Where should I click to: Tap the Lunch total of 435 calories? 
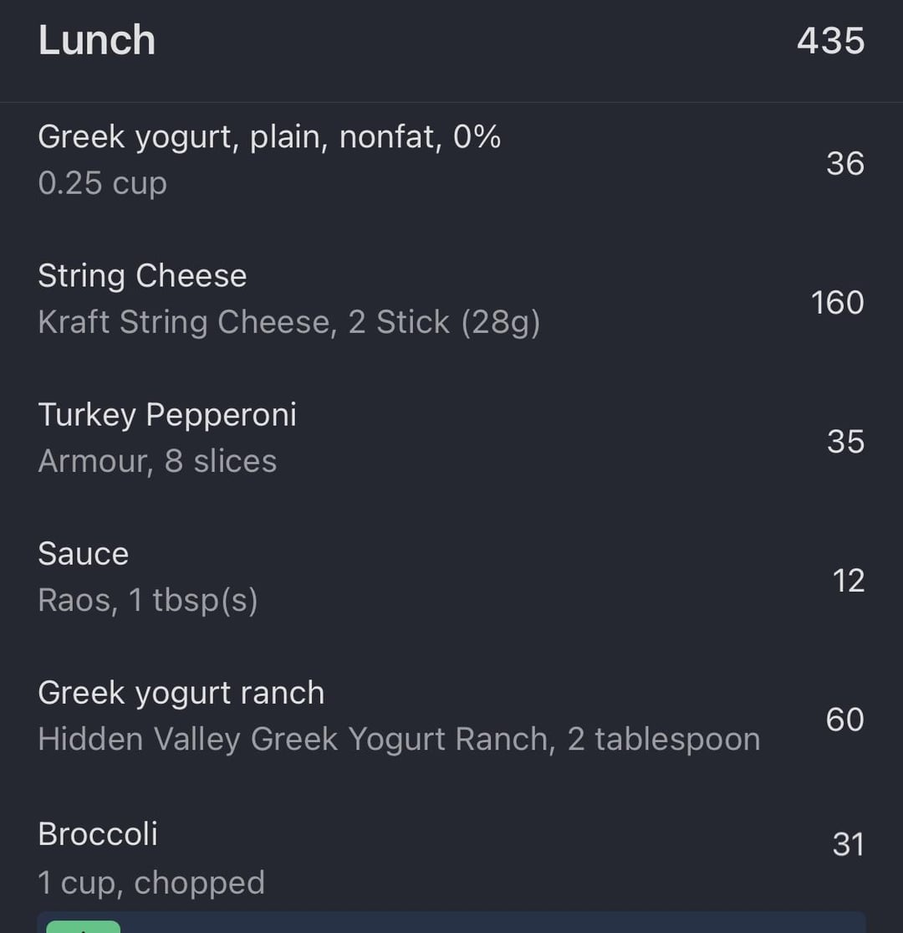pos(830,41)
